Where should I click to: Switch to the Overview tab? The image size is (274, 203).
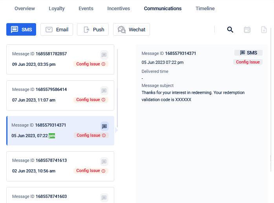point(25,9)
